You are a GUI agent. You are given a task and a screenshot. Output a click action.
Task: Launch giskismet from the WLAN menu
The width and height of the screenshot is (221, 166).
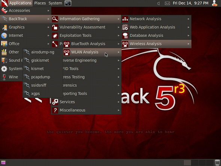coord(43,60)
